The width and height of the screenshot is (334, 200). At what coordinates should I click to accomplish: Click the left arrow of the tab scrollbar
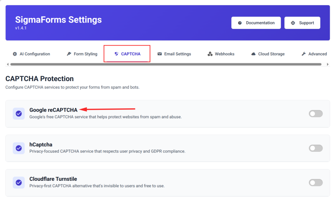point(8,64)
